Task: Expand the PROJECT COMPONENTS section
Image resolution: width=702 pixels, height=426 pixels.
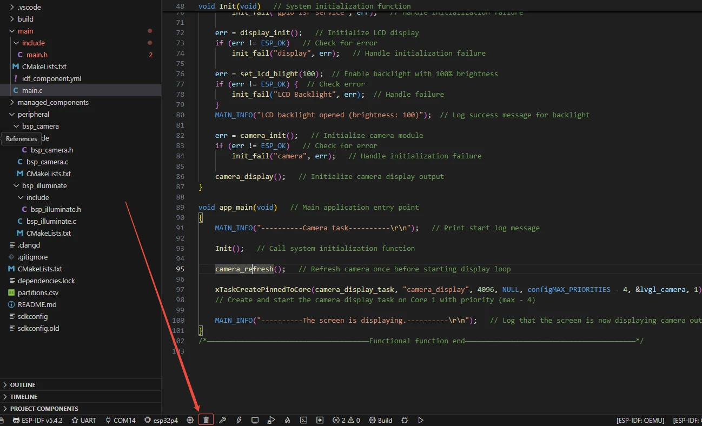Action: [x=44, y=409]
